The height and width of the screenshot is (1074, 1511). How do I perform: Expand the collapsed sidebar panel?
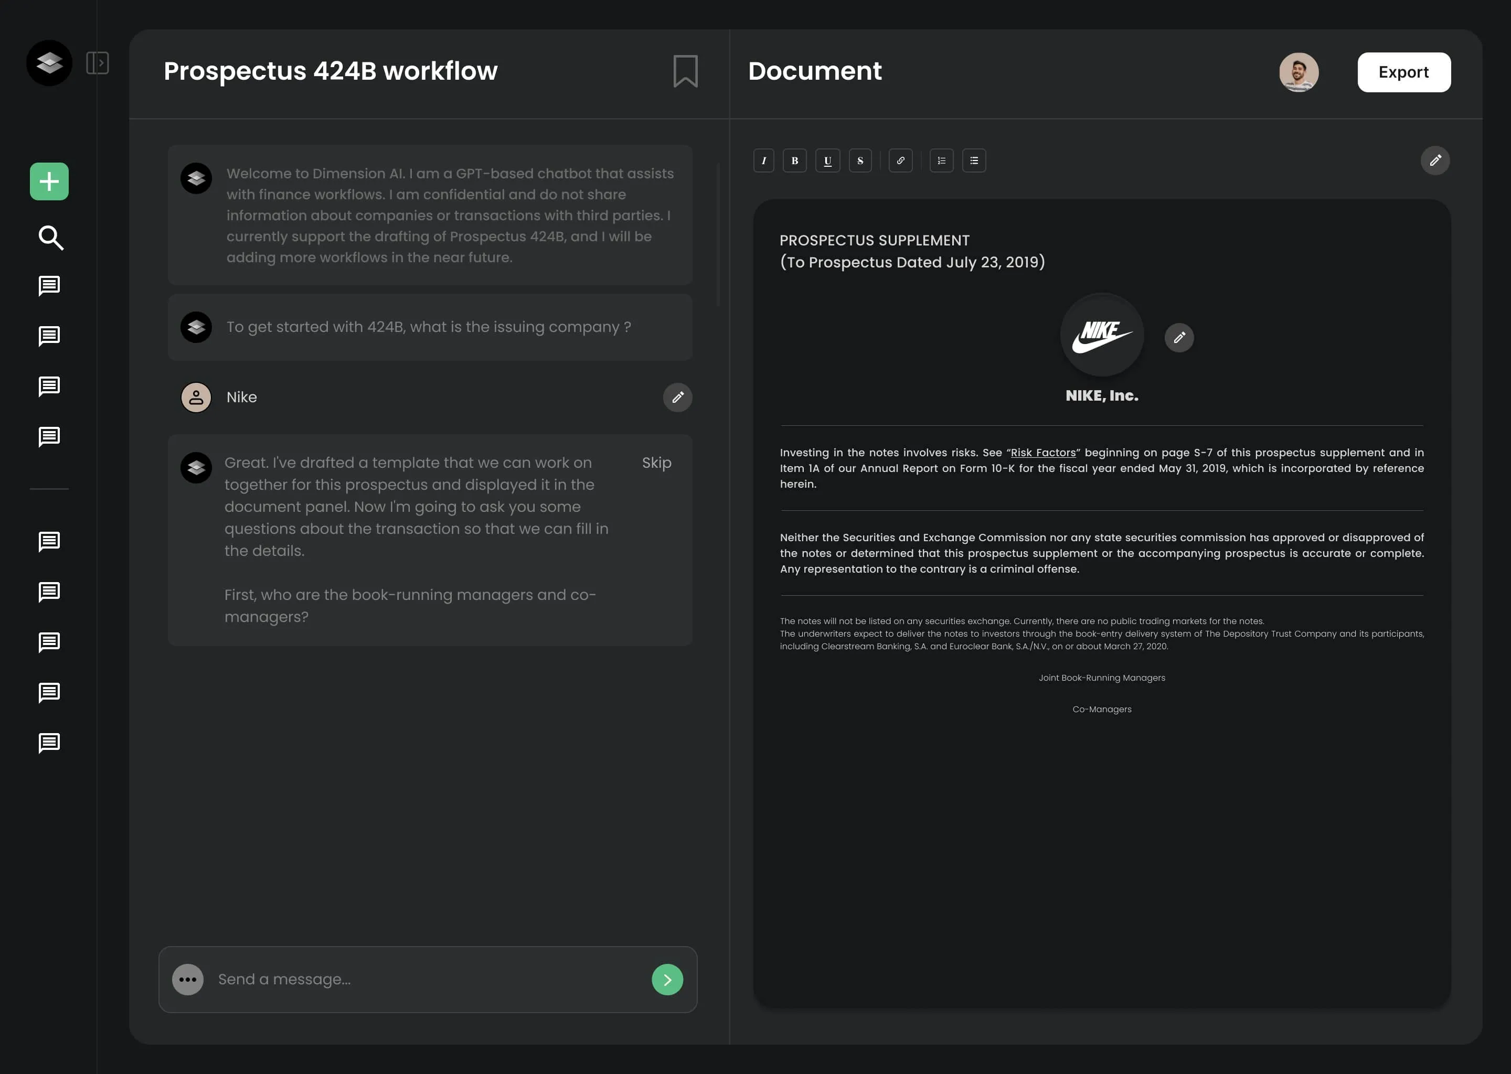(x=98, y=62)
